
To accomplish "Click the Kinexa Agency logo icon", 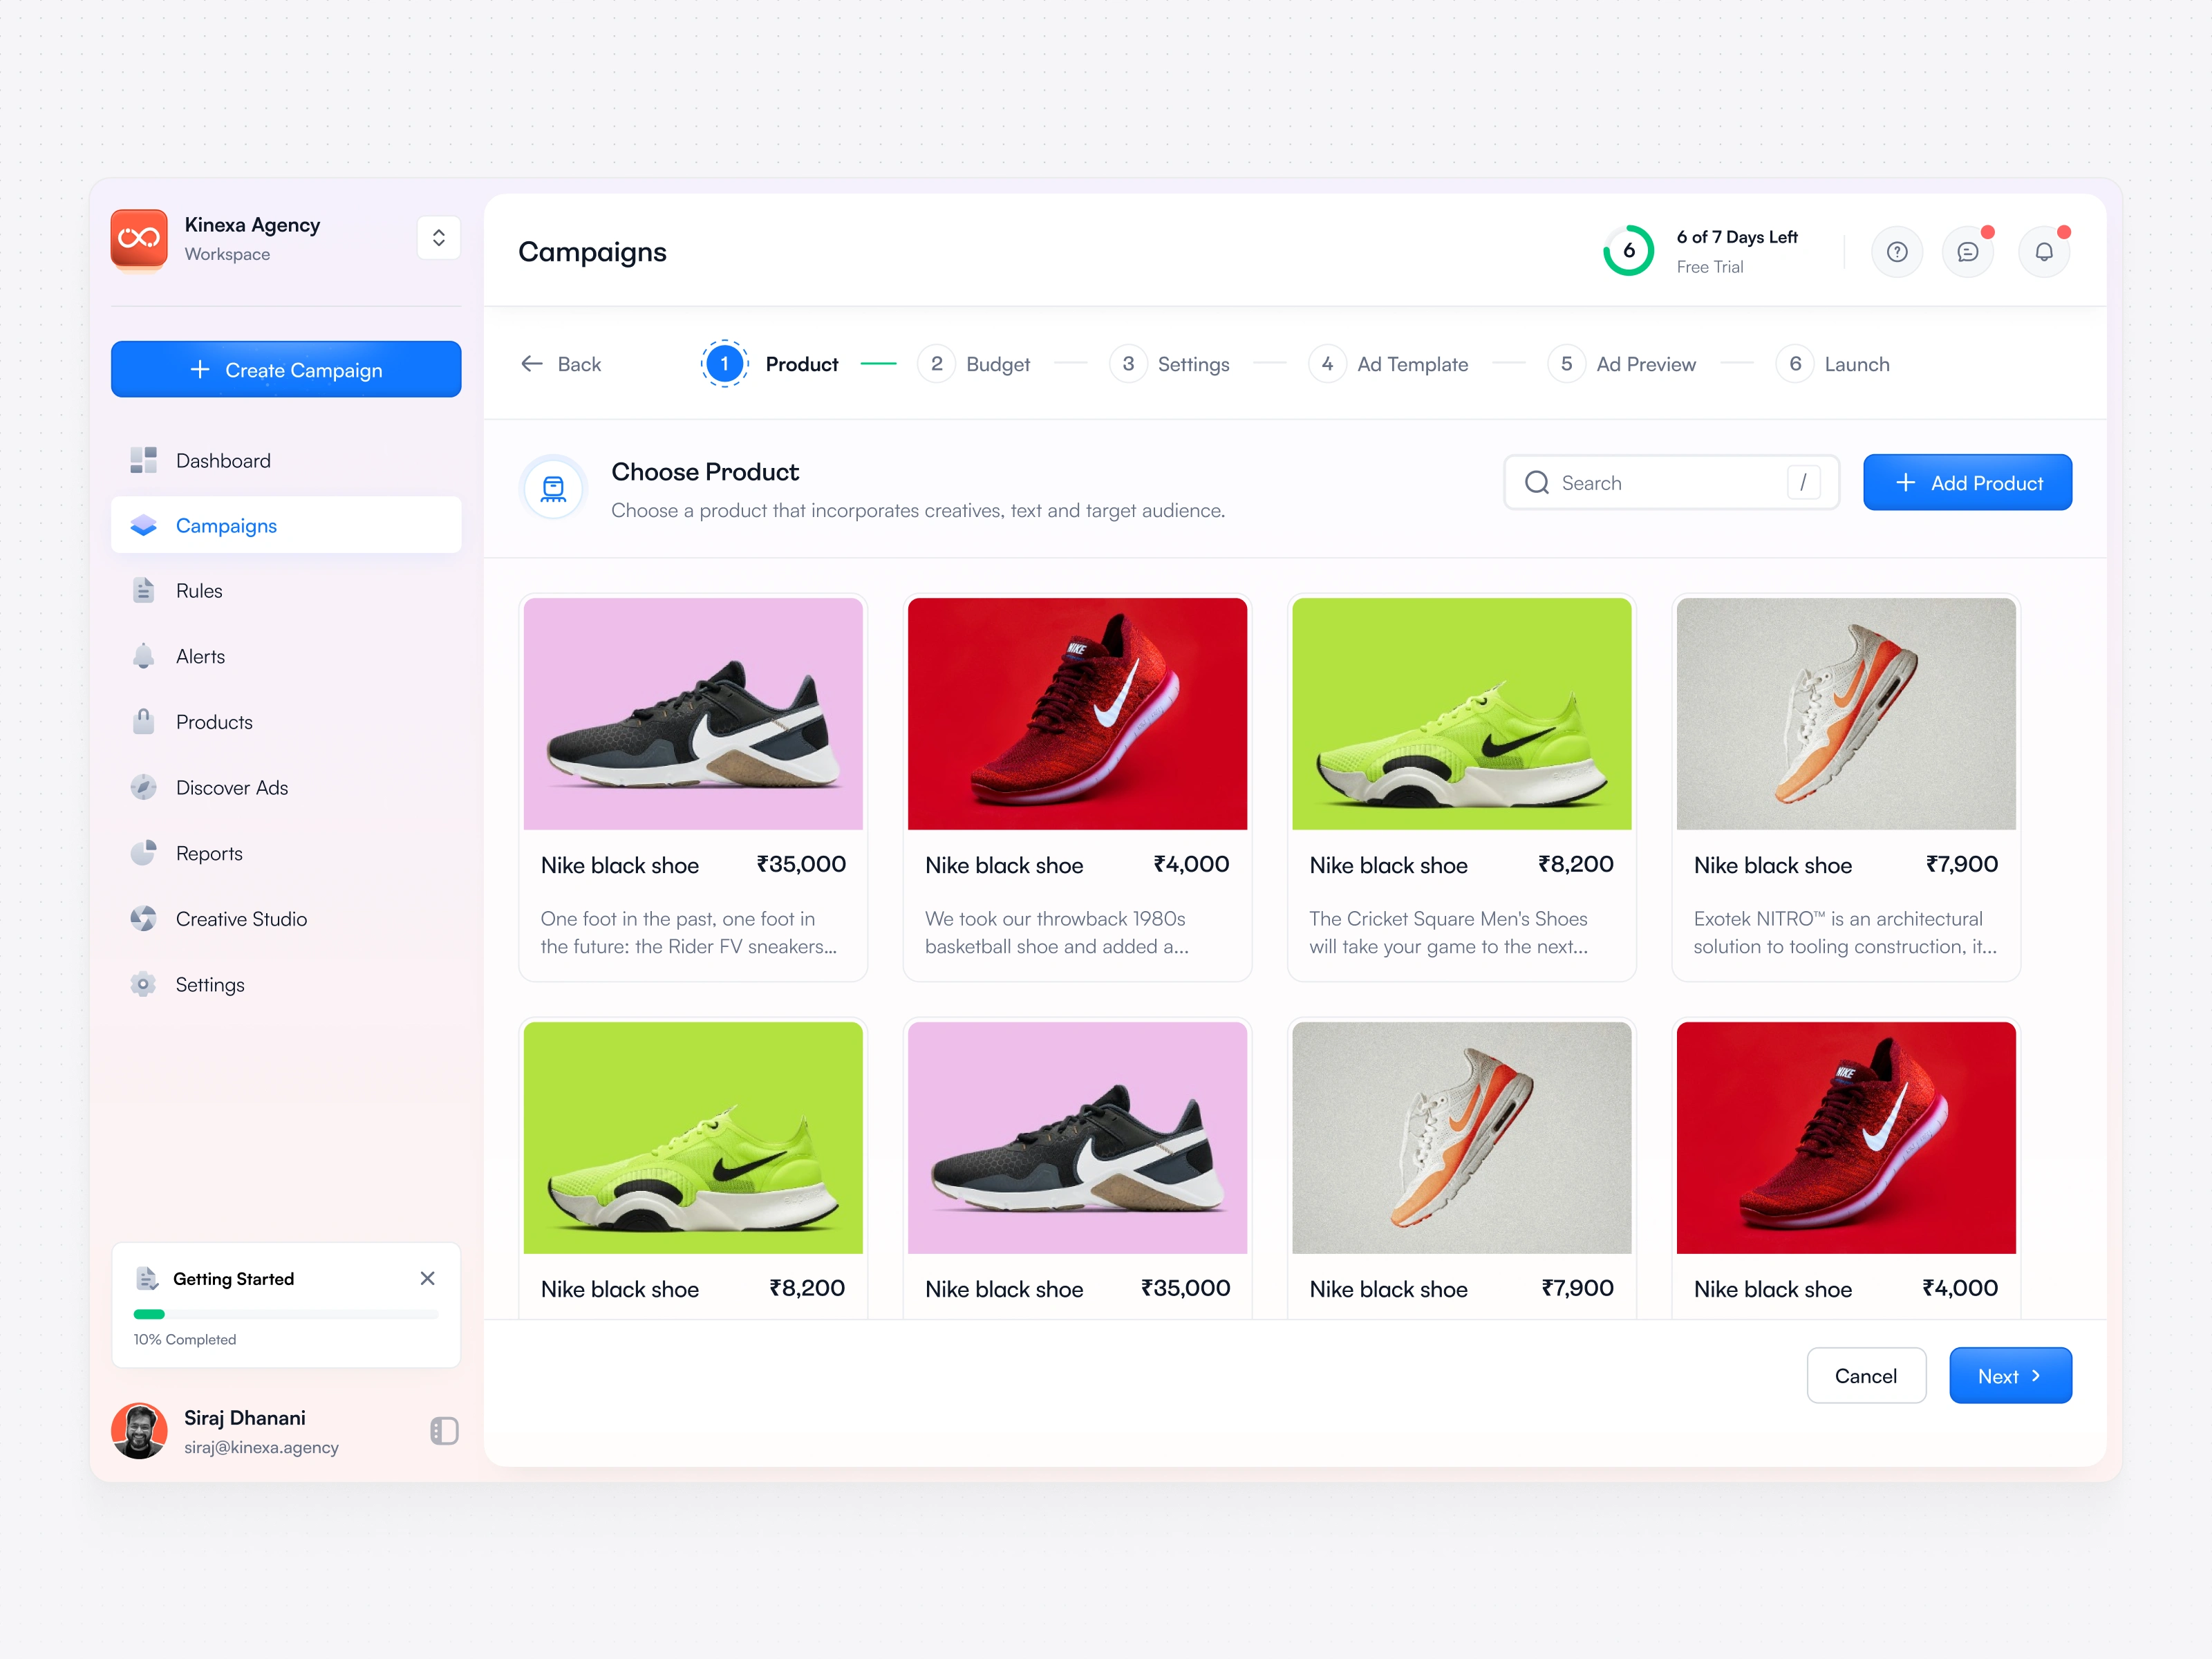I will [139, 238].
